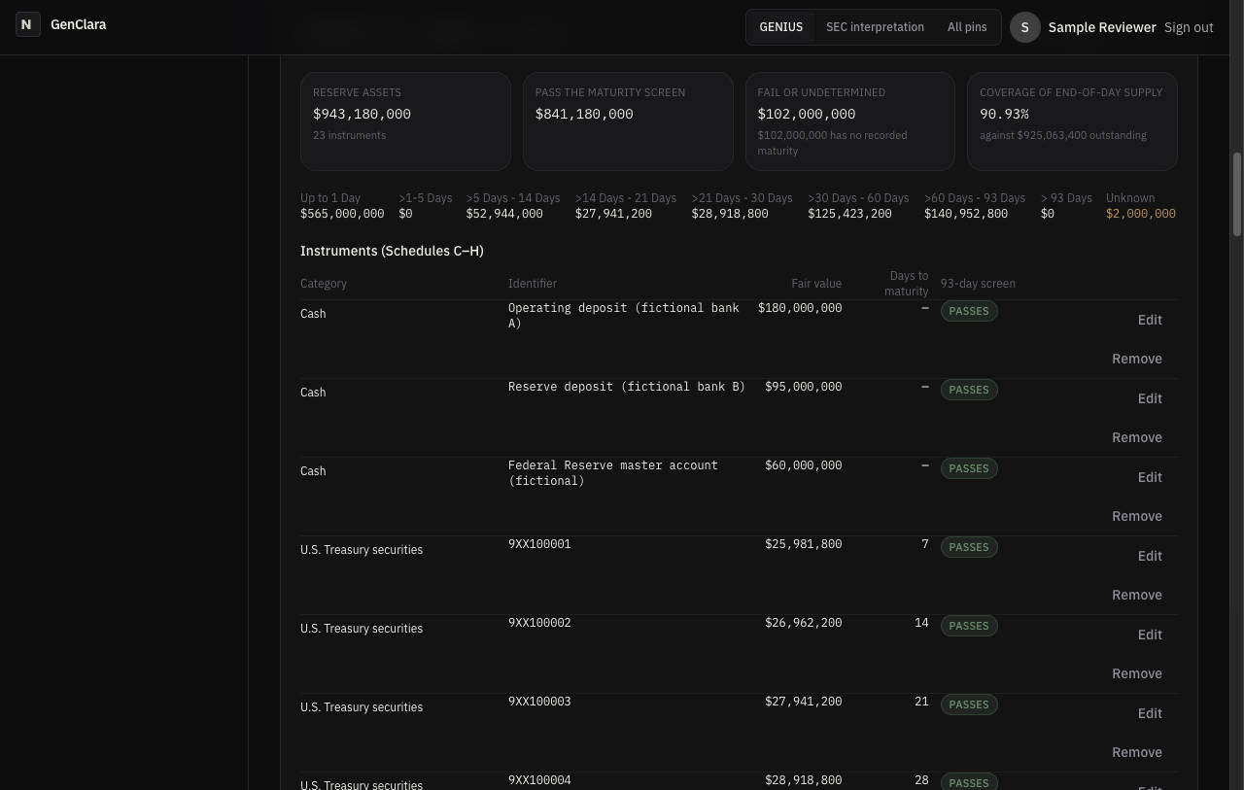Edit the Federal Reserve master account row
The image size is (1244, 790).
1150,477
